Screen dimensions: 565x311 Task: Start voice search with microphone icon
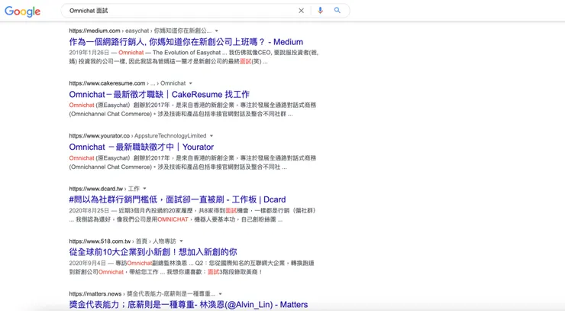pyautogui.click(x=320, y=11)
